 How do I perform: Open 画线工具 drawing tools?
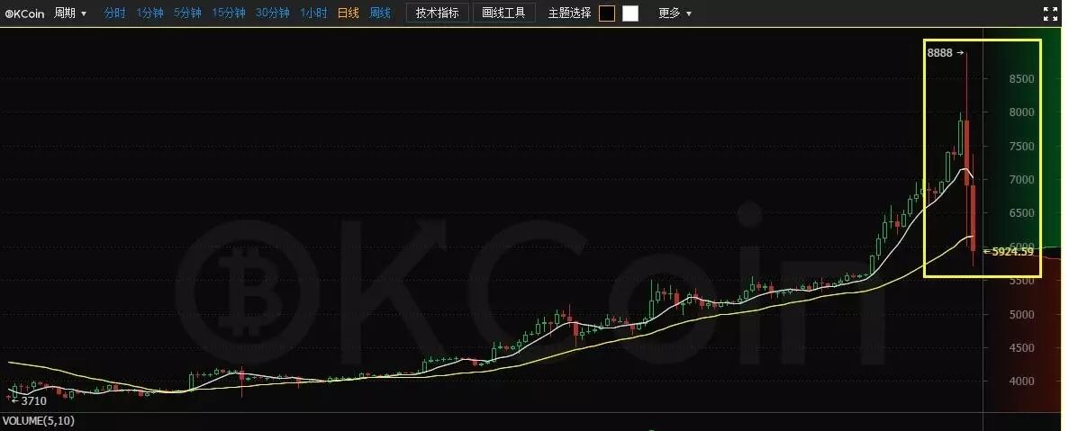tap(503, 13)
